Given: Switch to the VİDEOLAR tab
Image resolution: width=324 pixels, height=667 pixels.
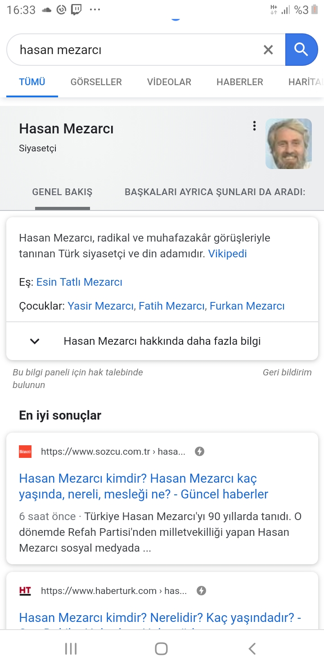Looking at the screenshot, I should [169, 82].
